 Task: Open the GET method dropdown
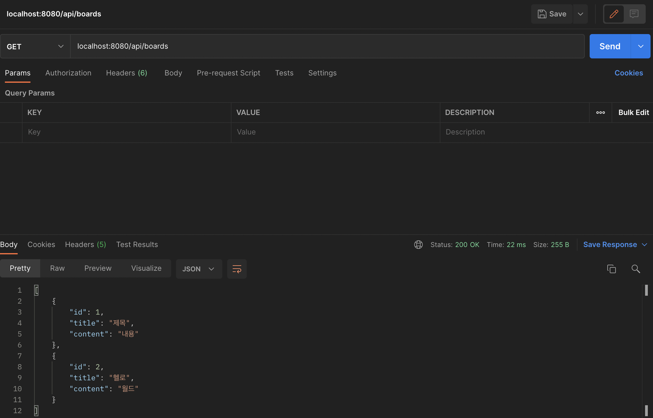[x=35, y=47]
